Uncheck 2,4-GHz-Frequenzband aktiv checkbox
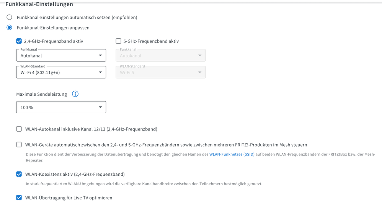 click(x=19, y=41)
